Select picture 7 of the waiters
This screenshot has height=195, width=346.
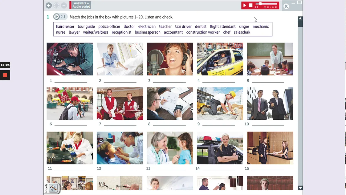[120, 103]
